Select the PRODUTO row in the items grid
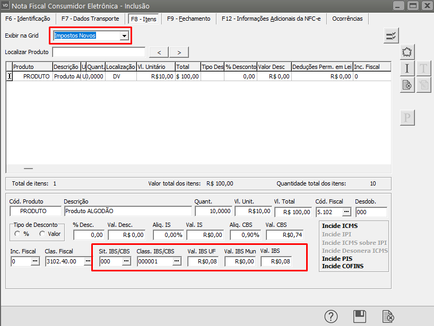434x326 pixels. pyautogui.click(x=37, y=76)
